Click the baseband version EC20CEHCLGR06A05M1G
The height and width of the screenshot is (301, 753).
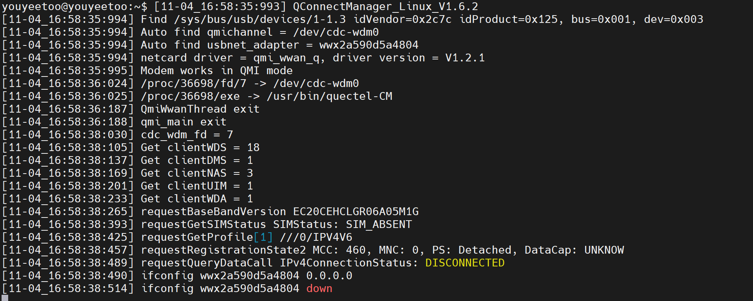356,212
